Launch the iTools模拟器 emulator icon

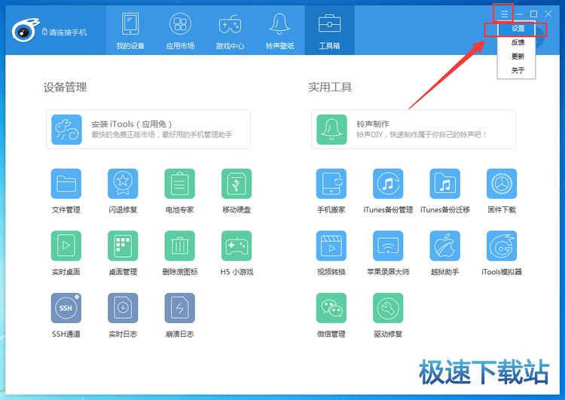(x=502, y=246)
